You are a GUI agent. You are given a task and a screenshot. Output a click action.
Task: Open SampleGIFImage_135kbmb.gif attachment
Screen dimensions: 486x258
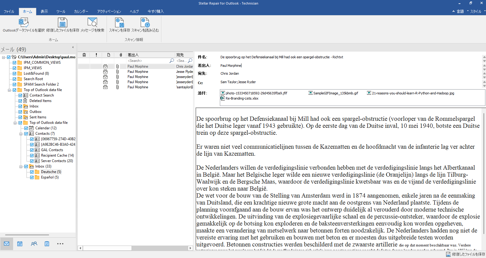click(333, 93)
